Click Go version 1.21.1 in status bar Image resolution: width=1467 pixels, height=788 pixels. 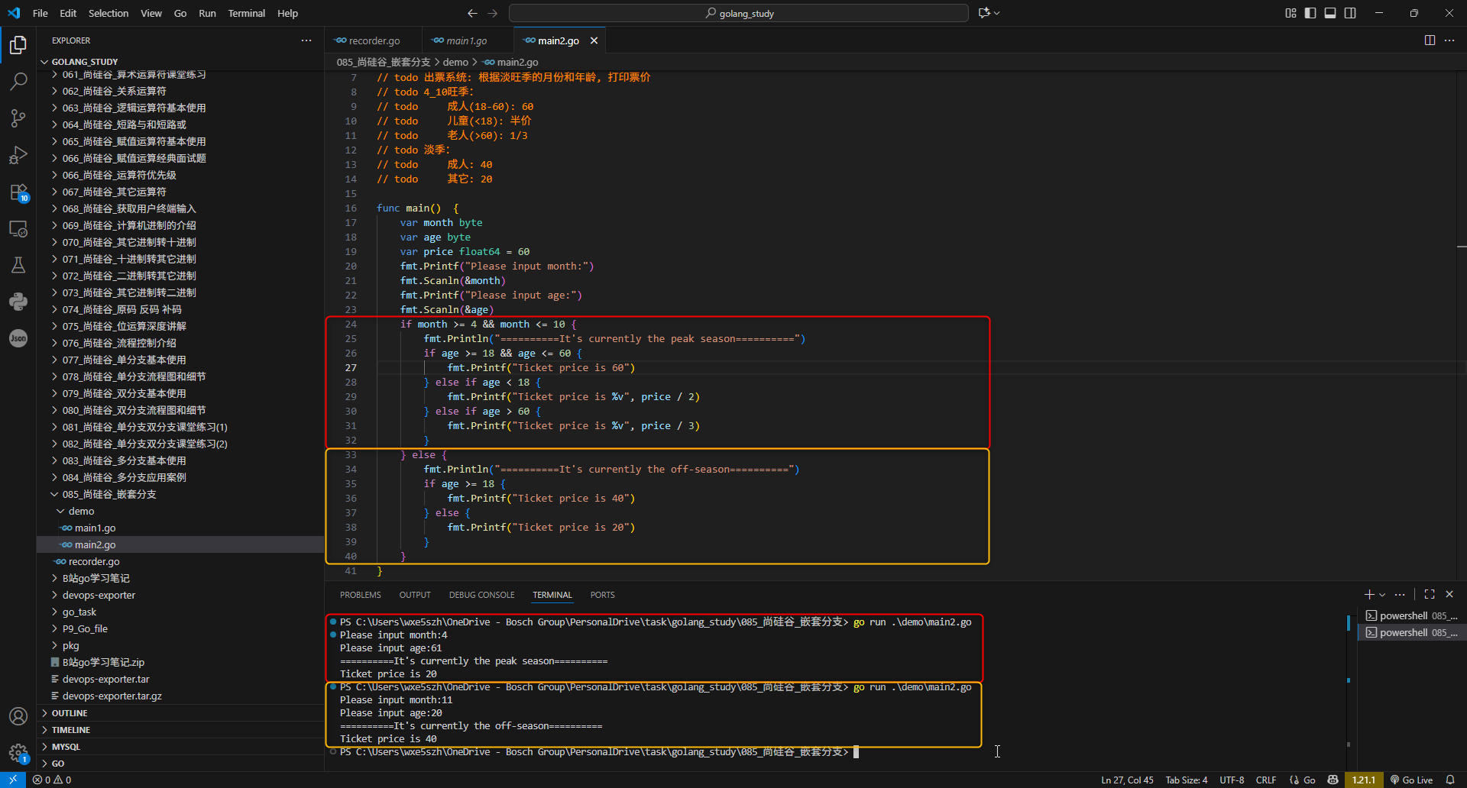(1364, 780)
